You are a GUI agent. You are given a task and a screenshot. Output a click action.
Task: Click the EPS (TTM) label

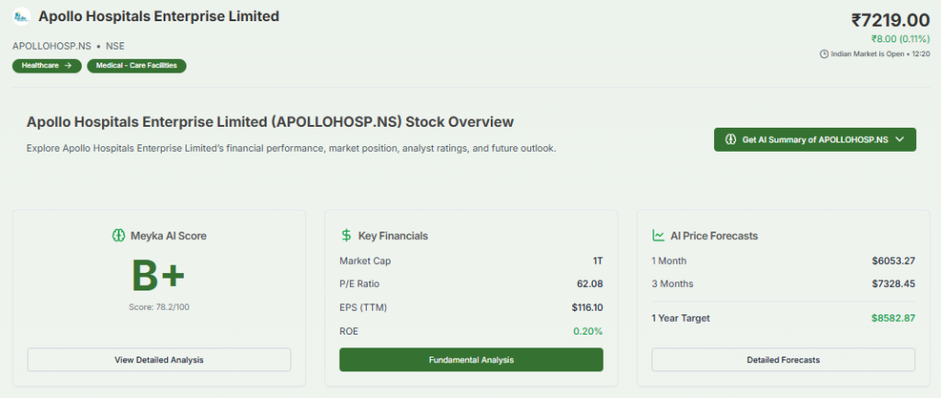click(363, 307)
